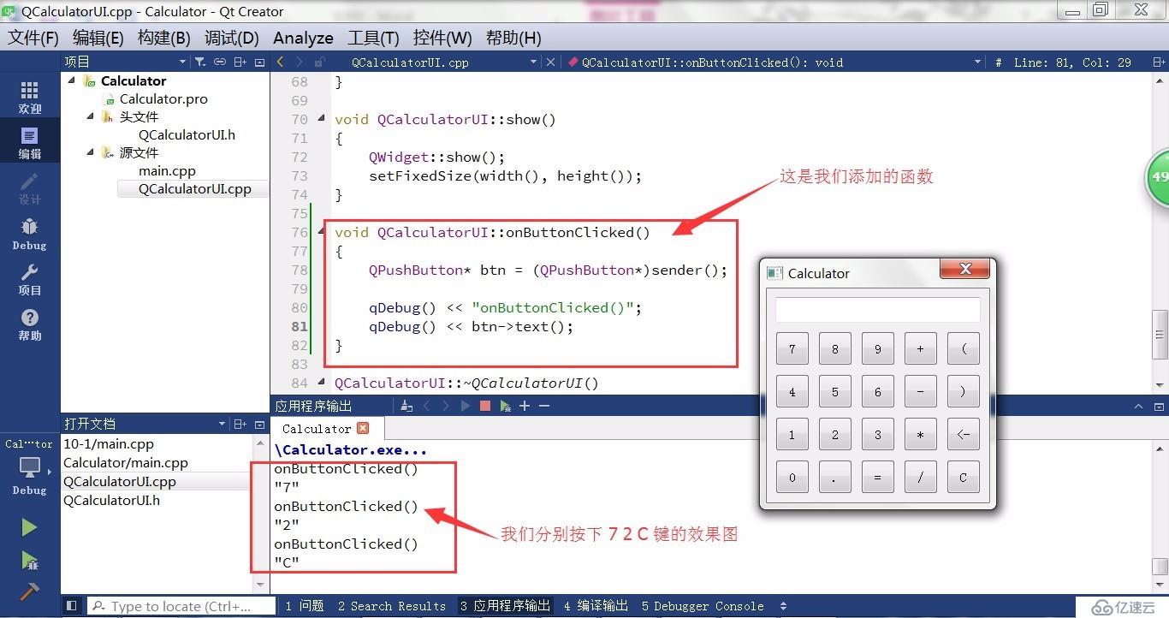The height and width of the screenshot is (618, 1169).
Task: Open the Analyze menu
Action: 303,39
